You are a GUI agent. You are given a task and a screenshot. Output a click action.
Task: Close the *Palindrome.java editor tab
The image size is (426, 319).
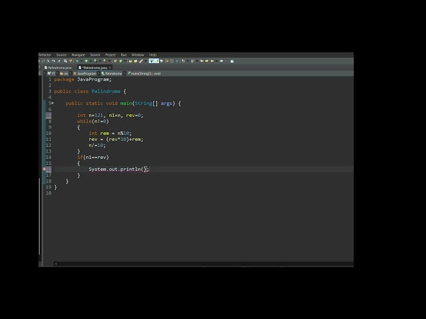click(x=110, y=68)
